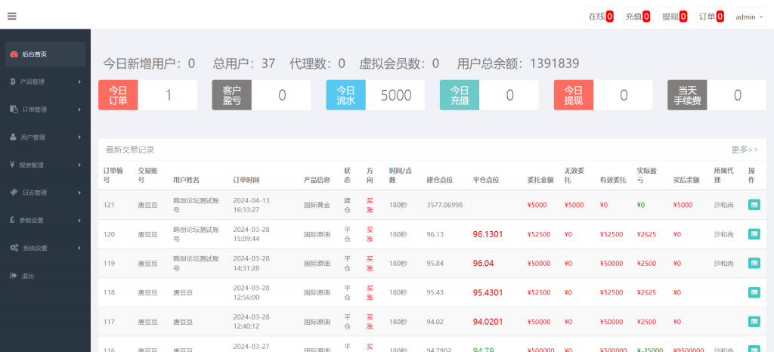Click the 3577.06998 opening price
Image resolution: width=774 pixels, height=352 pixels.
pos(444,205)
